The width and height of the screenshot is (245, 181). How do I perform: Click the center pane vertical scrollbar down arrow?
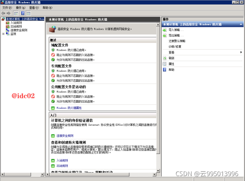158,171
